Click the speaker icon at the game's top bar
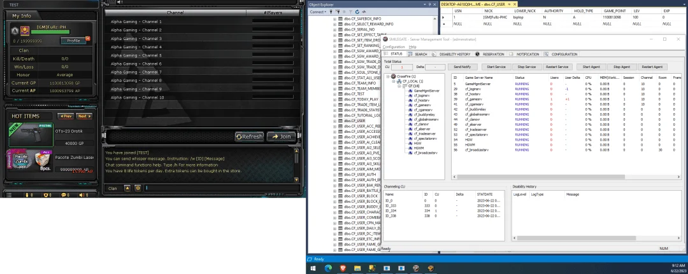The height and width of the screenshot is (274, 688). (x=119, y=2)
